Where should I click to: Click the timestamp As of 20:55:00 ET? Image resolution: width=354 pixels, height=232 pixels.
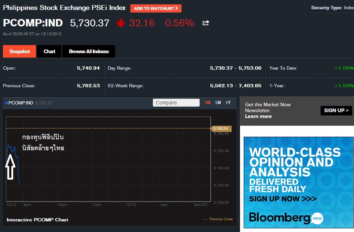[33, 34]
